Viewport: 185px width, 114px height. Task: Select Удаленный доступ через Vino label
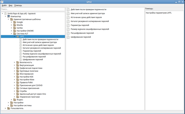[x=33, y=94]
